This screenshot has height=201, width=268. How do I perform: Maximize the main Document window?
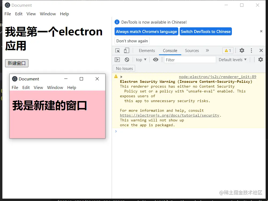click(x=242, y=5)
